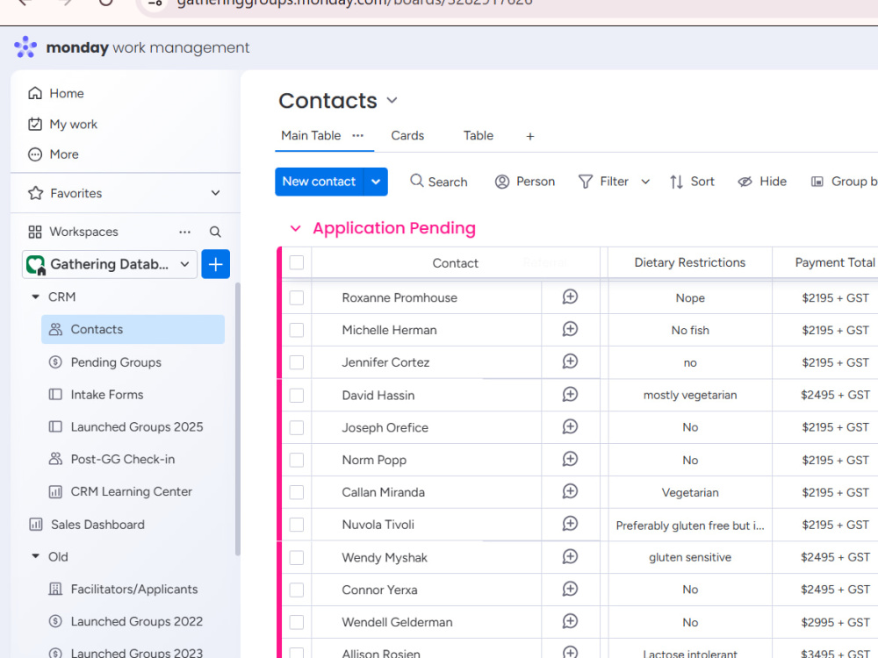Open Group by options
The height and width of the screenshot is (658, 878).
pos(844,182)
